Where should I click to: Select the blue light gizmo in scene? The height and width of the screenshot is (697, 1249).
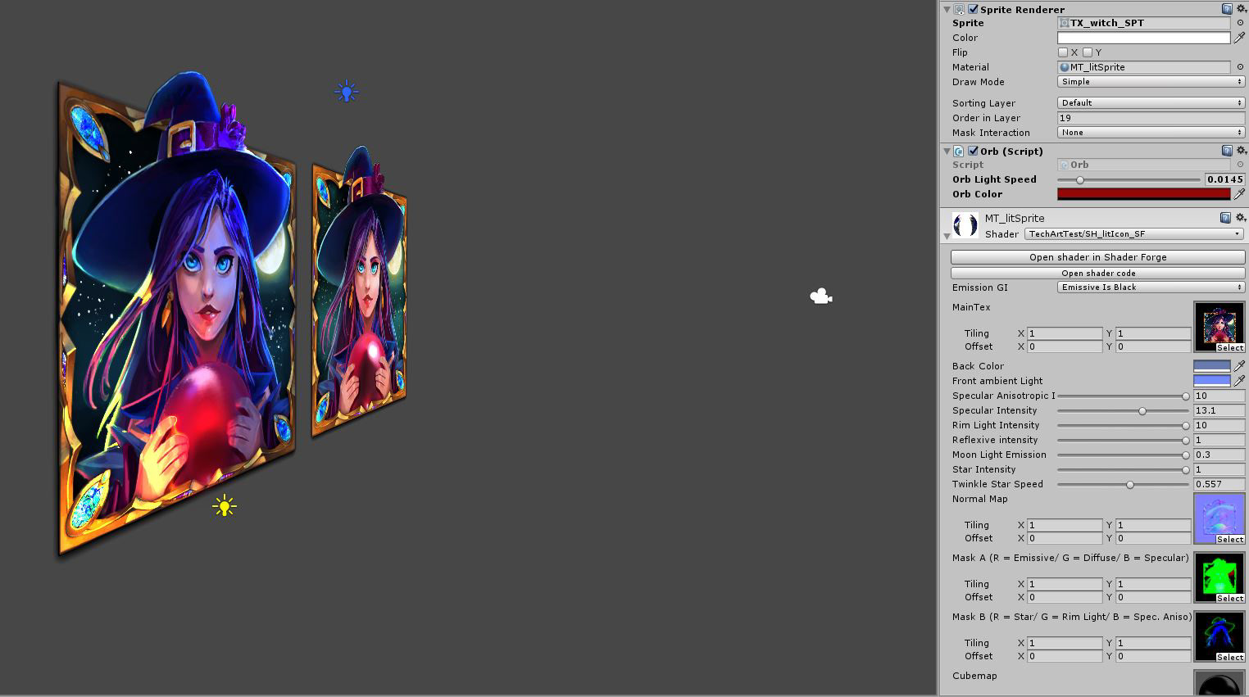pos(347,92)
